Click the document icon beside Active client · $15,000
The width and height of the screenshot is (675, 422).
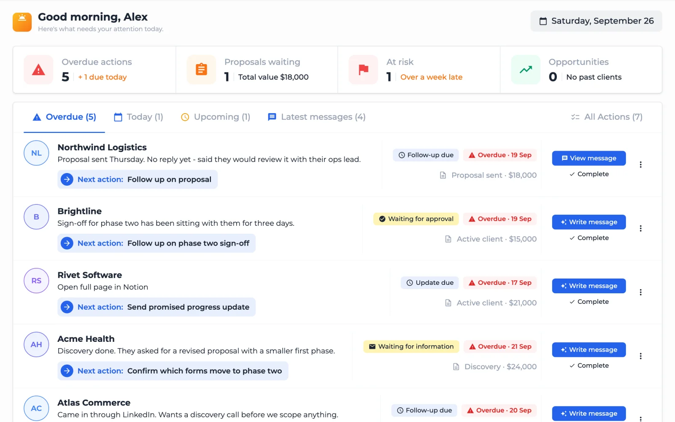[x=448, y=239]
